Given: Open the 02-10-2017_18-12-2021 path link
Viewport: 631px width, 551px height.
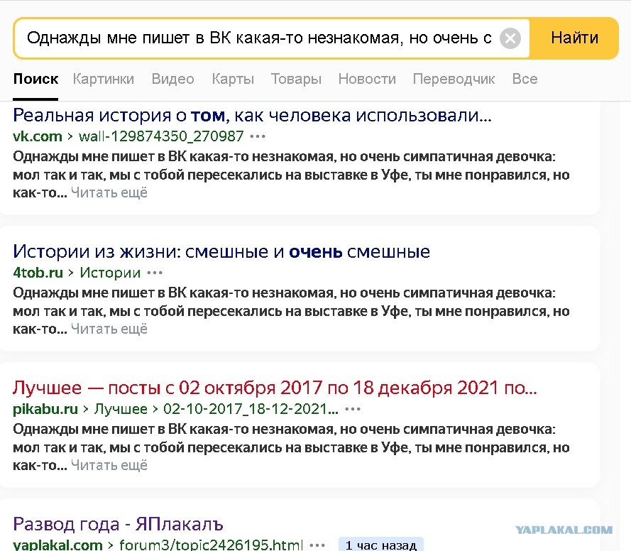Looking at the screenshot, I should [x=251, y=409].
